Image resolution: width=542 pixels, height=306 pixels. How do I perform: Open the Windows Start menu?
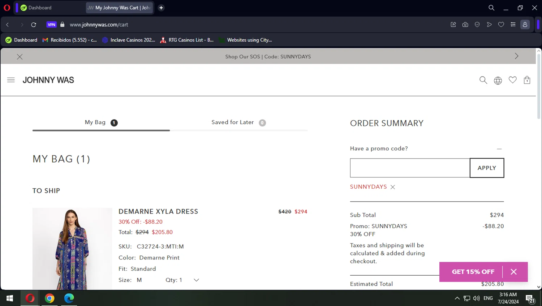pyautogui.click(x=10, y=298)
